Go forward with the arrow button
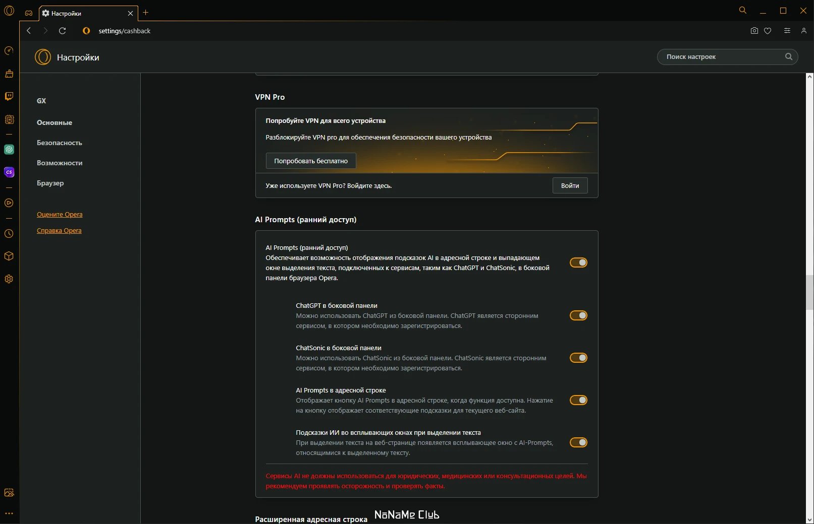This screenshot has width=814, height=524. (45, 31)
